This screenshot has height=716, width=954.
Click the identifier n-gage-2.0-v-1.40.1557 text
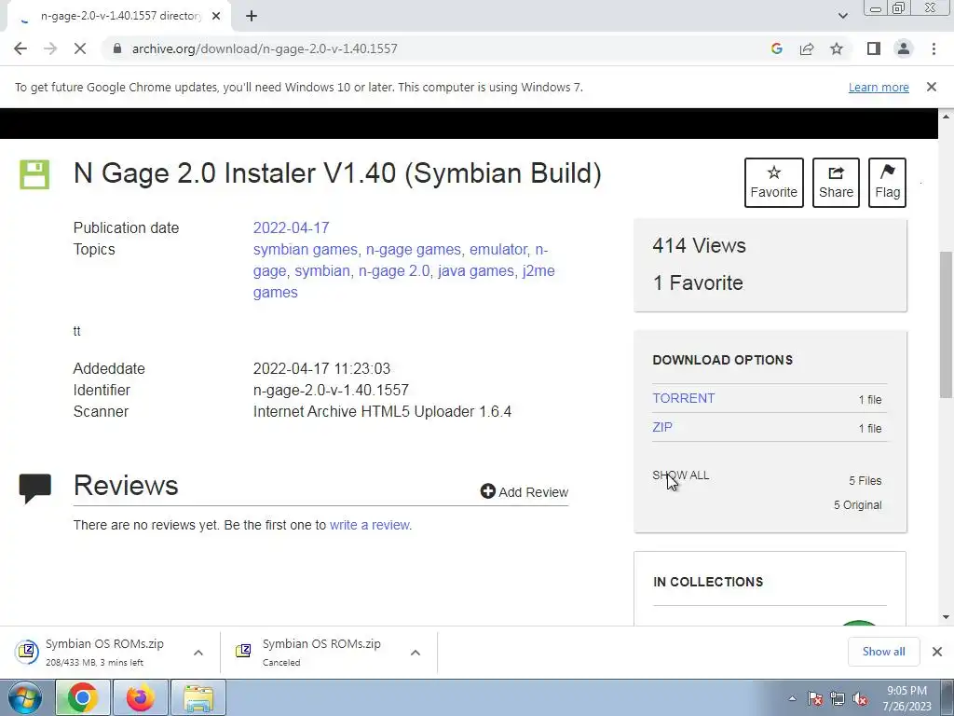point(331,391)
